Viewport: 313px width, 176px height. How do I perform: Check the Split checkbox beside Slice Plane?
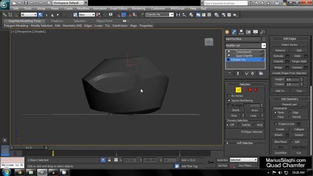click(x=292, y=142)
